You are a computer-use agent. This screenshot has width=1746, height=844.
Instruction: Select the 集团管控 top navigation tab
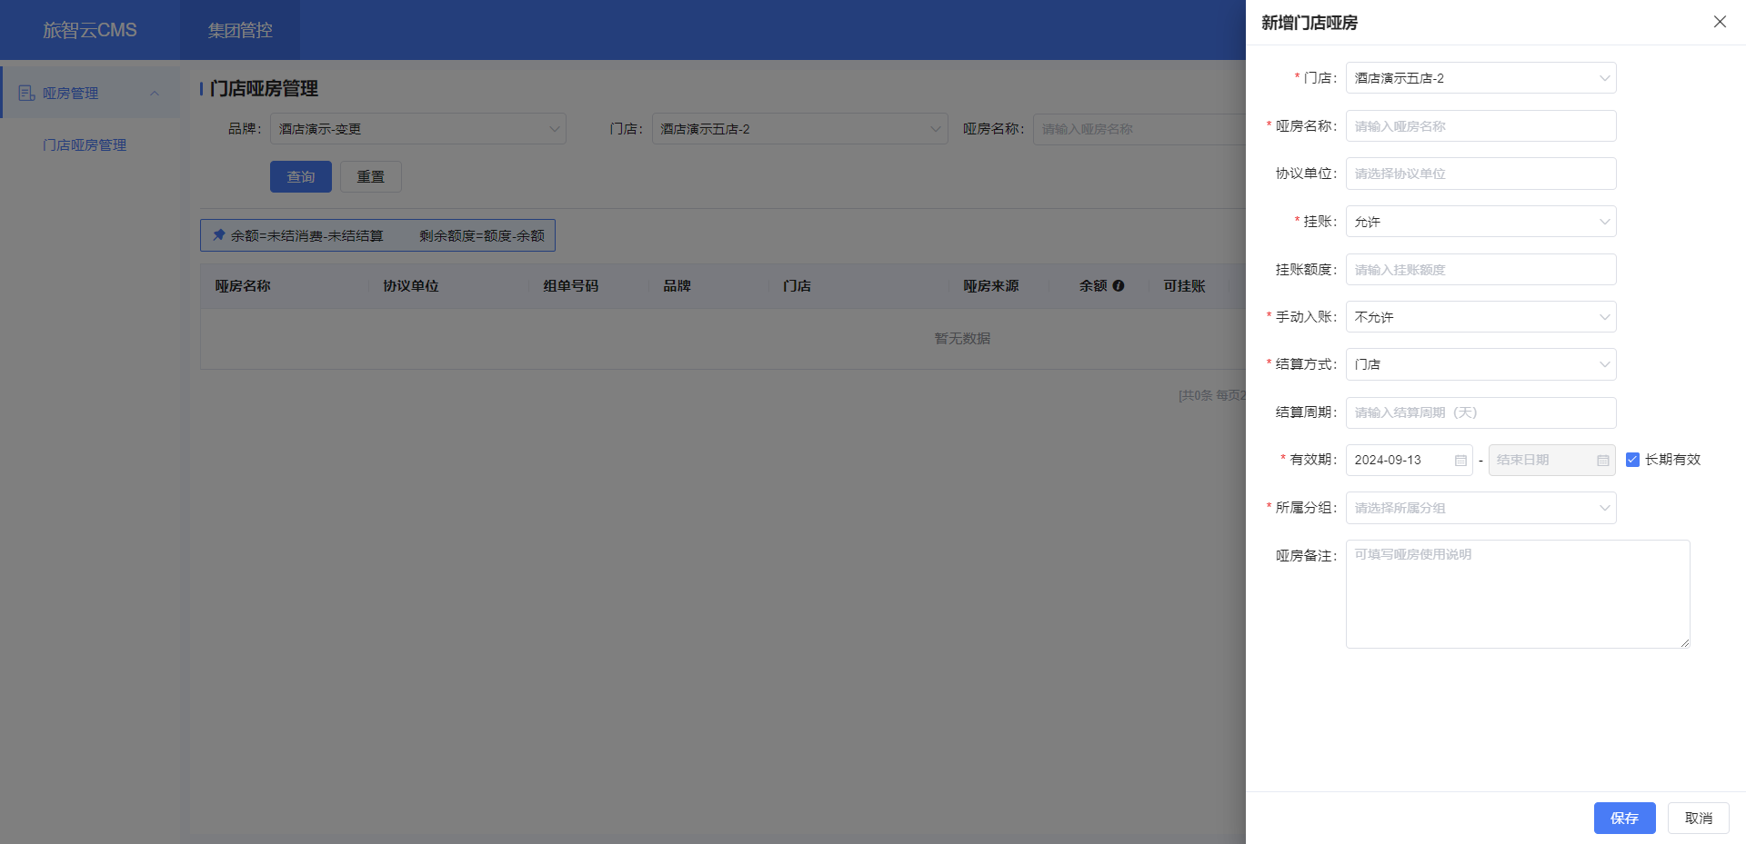pyautogui.click(x=240, y=30)
